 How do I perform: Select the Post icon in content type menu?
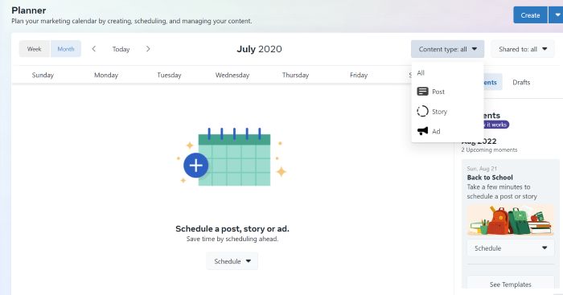422,92
